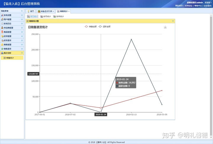
Task: Collapse the 销售统计图 panel
Action: (x=173, y=21)
